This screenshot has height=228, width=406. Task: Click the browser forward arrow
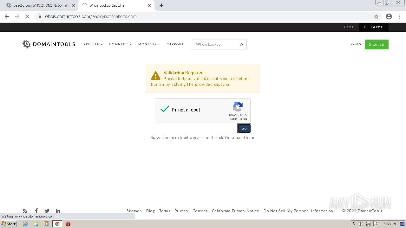tap(17, 16)
